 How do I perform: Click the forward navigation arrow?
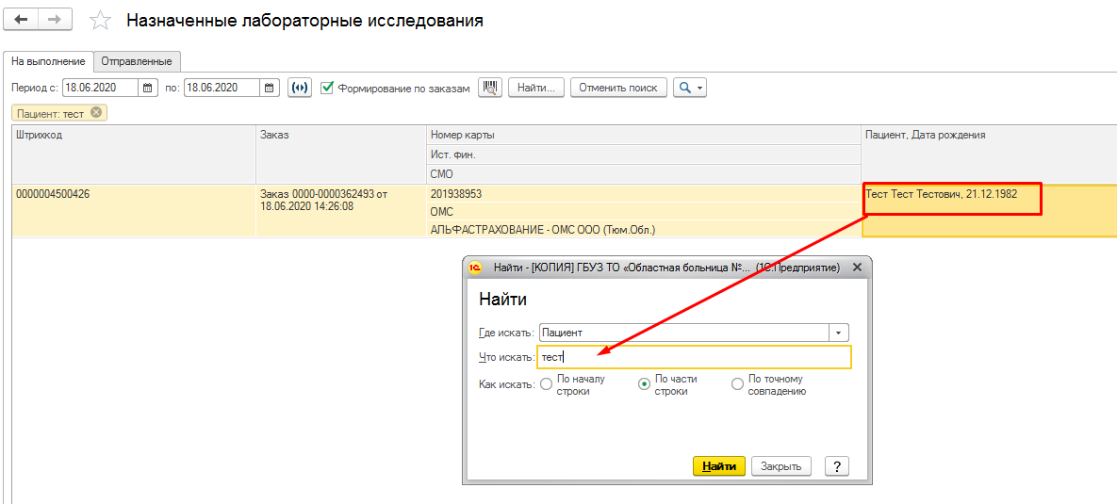pos(56,19)
